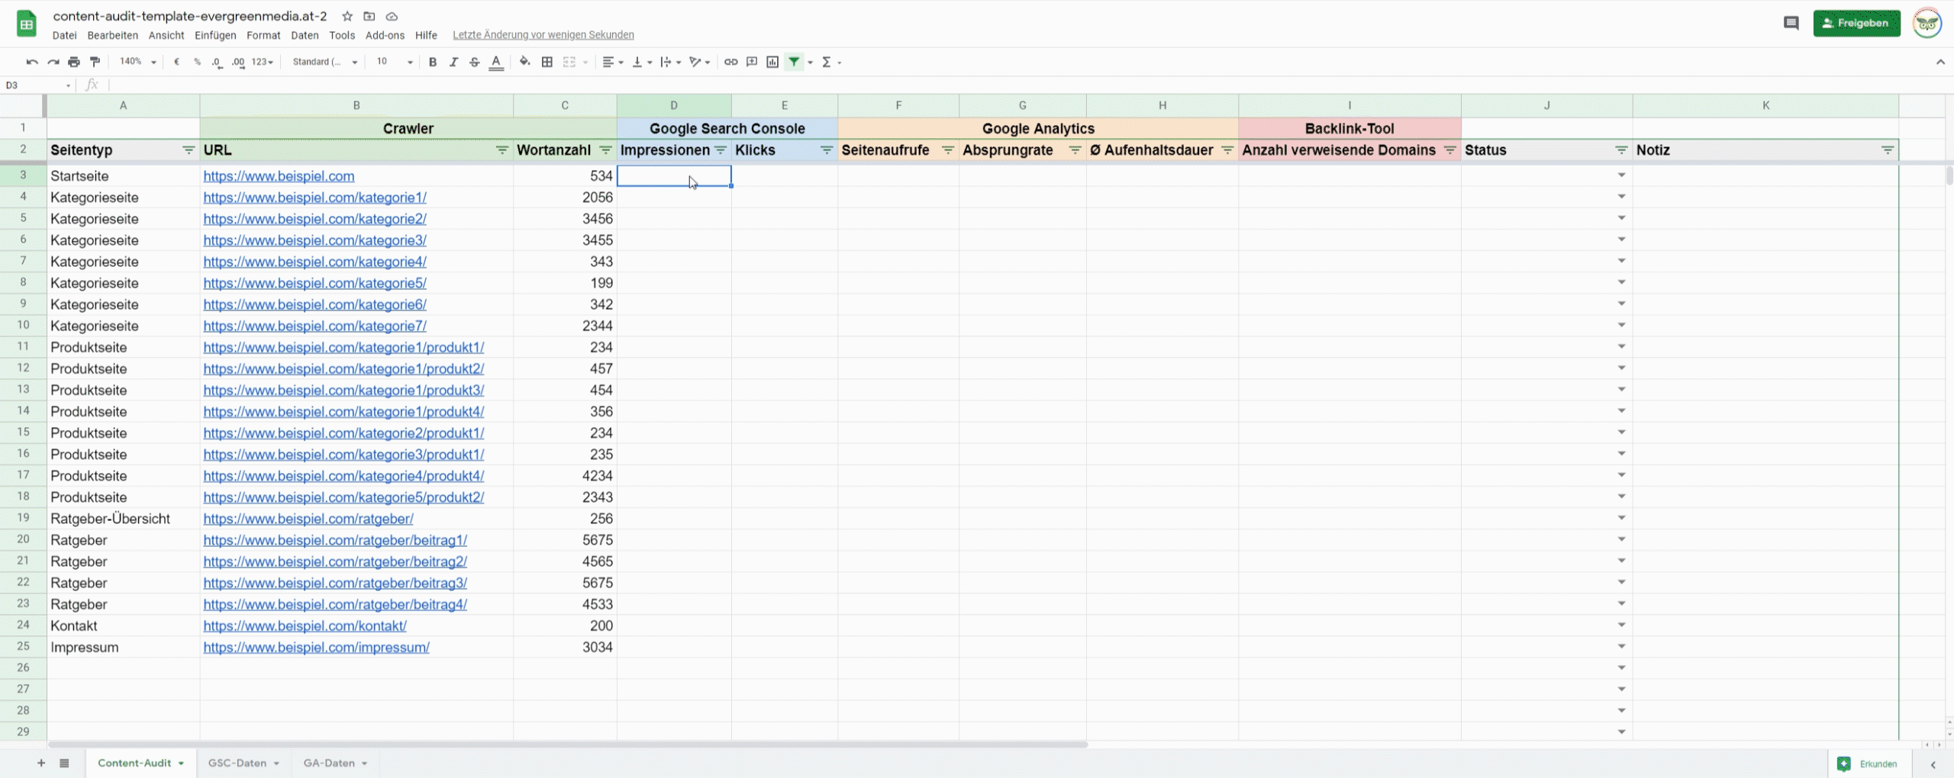Toggle the Absprungrate column filter

pyautogui.click(x=1075, y=150)
